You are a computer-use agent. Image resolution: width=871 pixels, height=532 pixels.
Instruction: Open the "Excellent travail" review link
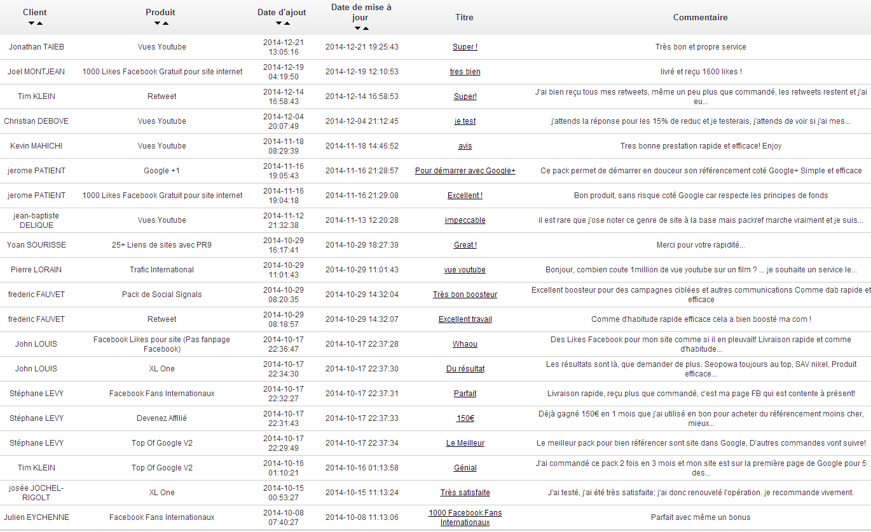(465, 319)
